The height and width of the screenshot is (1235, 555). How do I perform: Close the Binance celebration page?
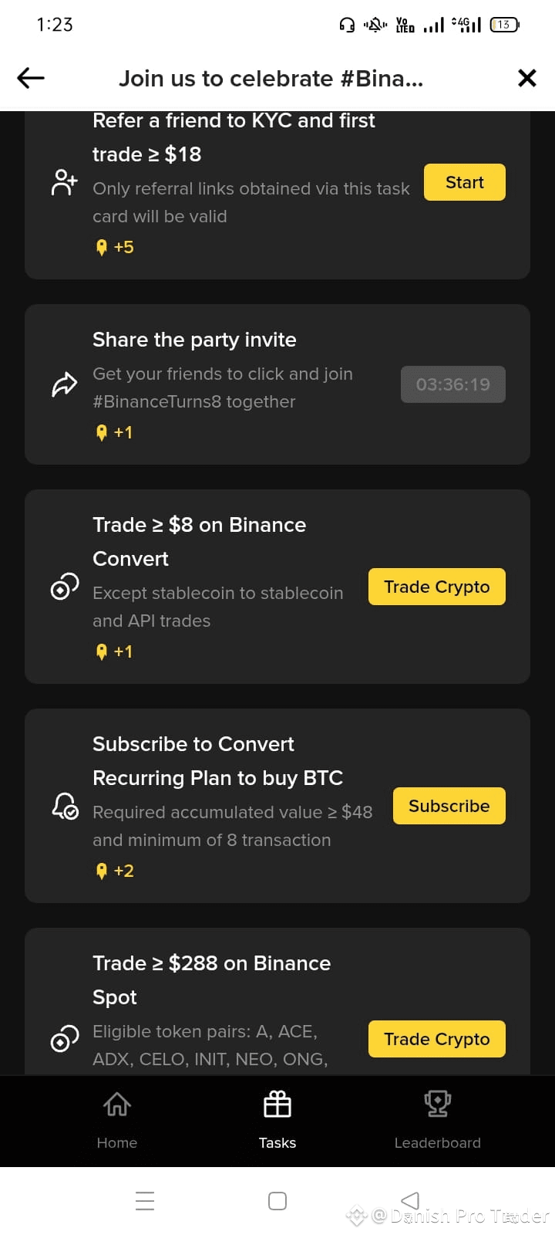point(527,78)
